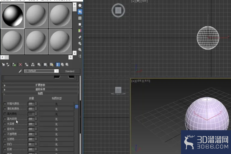Enable the 过滤色 map checkbox
The width and height of the screenshot is (231, 154).
point(5,139)
